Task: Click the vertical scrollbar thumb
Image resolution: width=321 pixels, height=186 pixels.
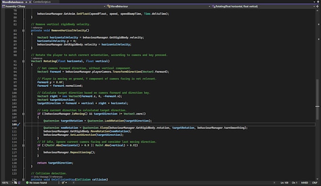Action: click(x=317, y=99)
